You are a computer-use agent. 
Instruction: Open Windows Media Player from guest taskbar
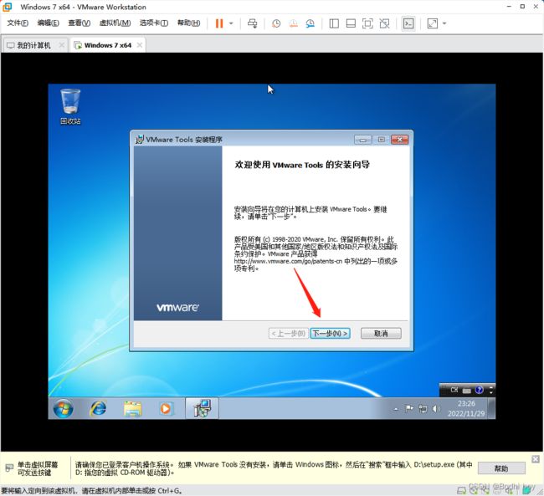[166, 408]
